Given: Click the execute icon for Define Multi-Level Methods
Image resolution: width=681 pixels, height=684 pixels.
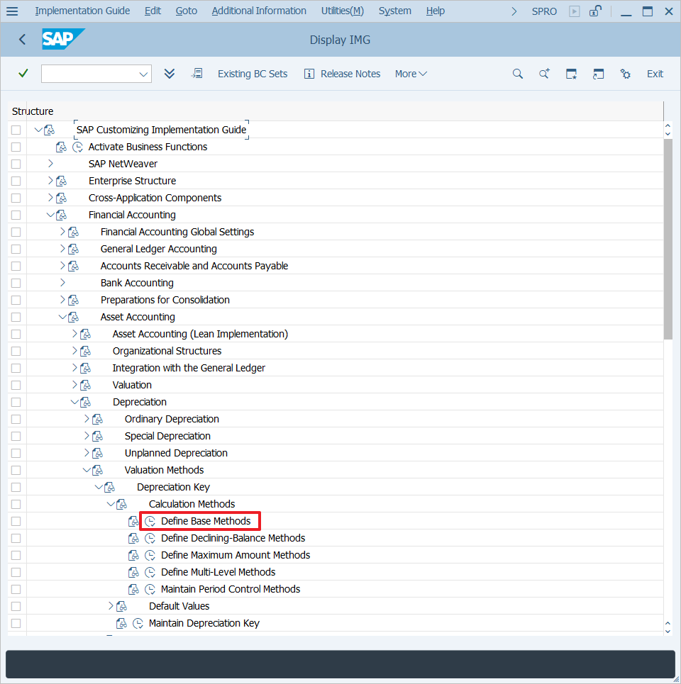Looking at the screenshot, I should coord(150,572).
